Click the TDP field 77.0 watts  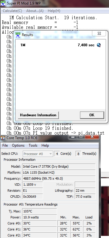tap(85, 197)
